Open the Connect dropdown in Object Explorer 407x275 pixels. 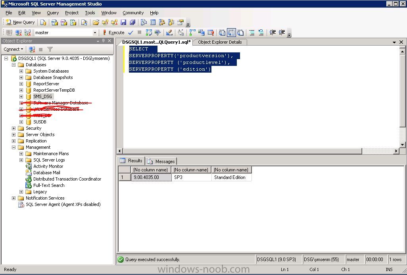(13, 49)
